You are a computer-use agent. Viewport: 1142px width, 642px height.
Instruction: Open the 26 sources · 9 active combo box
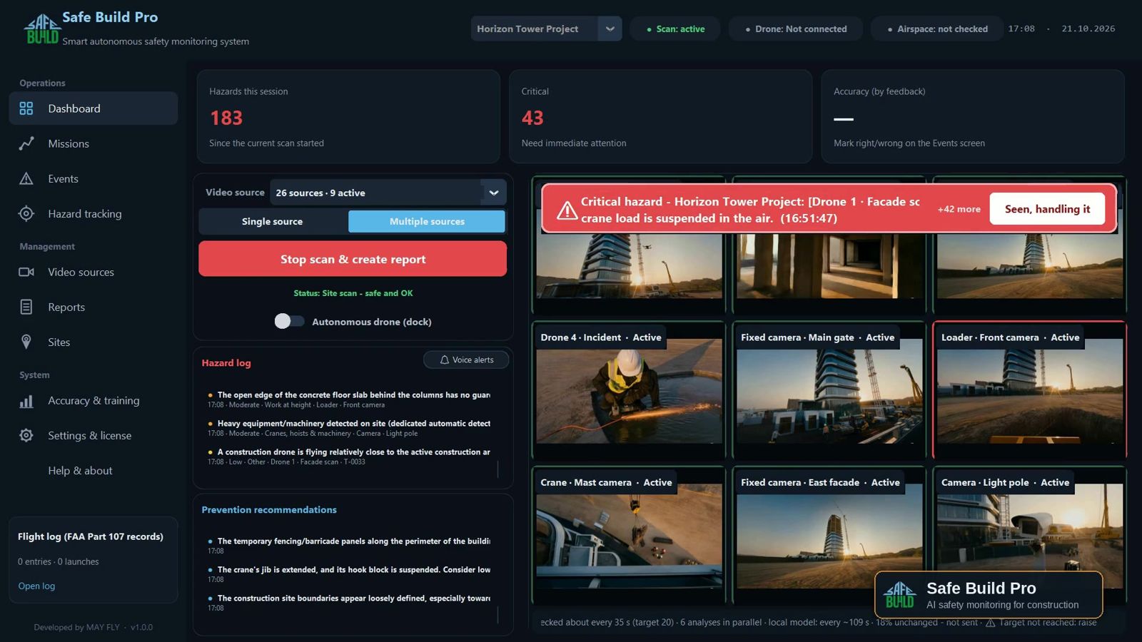(x=388, y=193)
